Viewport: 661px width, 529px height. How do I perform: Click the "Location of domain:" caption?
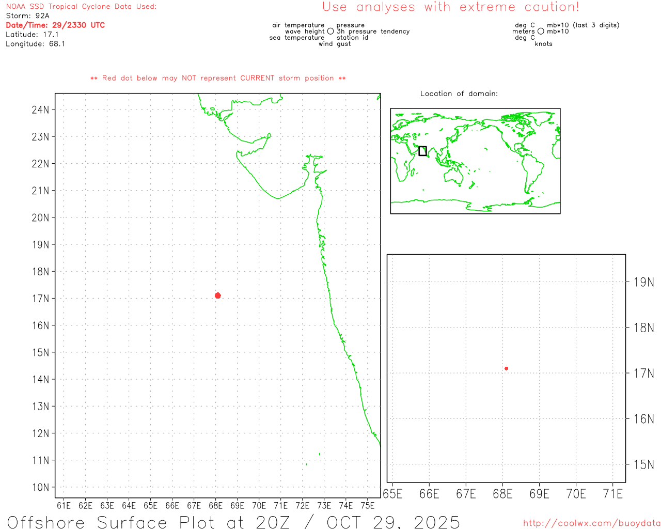(x=459, y=94)
